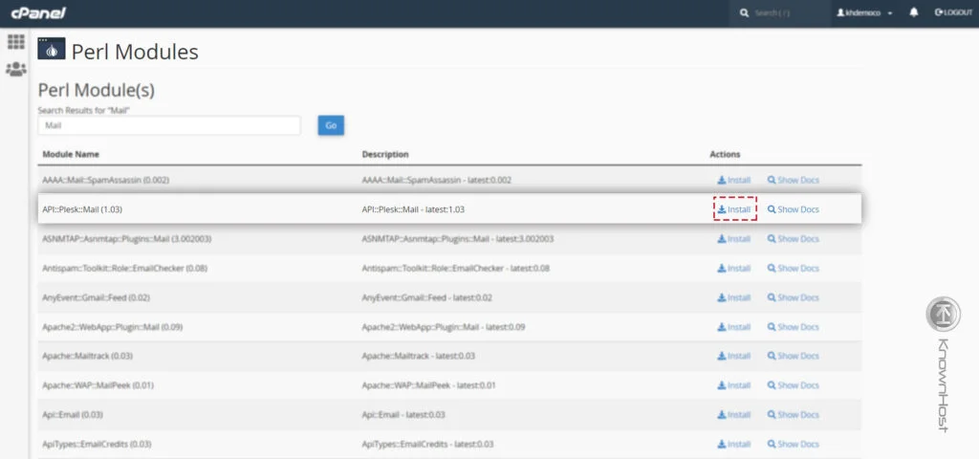Click the search magnifier icon in header
The image size is (979, 459).
[x=744, y=12]
